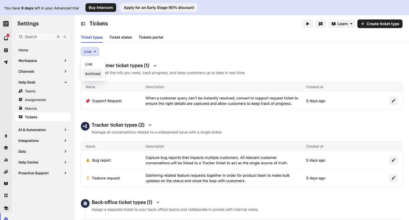Open the Fin AI agent robot icon
Viewport: 409px width, 220px height.
(x=6, y=50)
